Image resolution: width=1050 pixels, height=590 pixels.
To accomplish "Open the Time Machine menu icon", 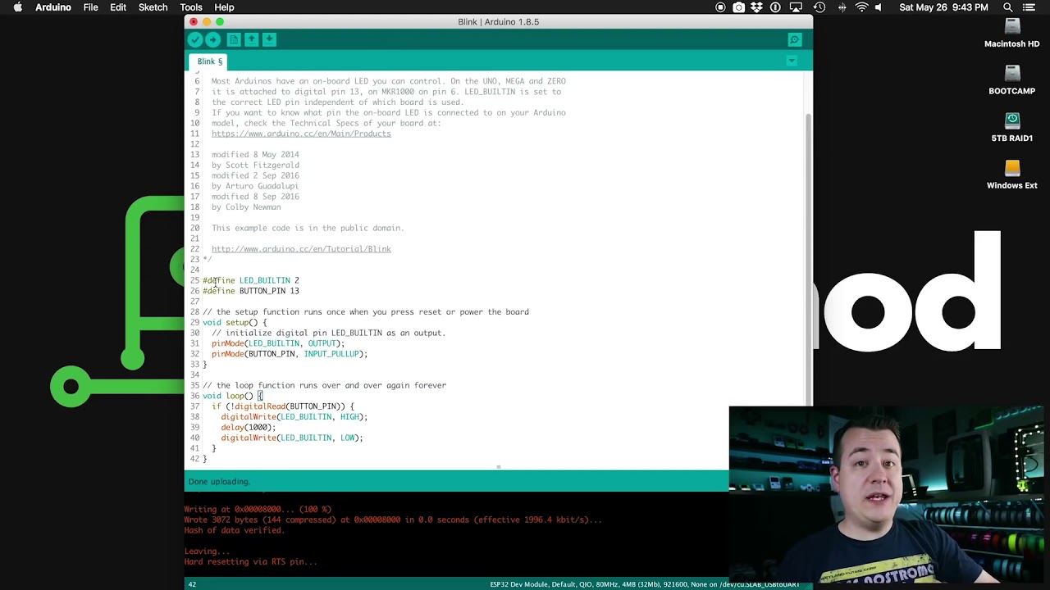I will point(819,7).
